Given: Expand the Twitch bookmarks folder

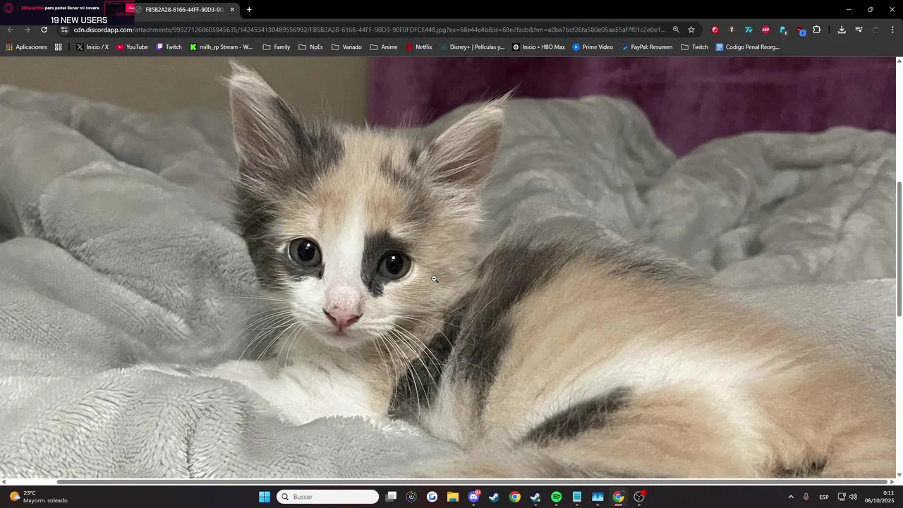Looking at the screenshot, I should (694, 47).
